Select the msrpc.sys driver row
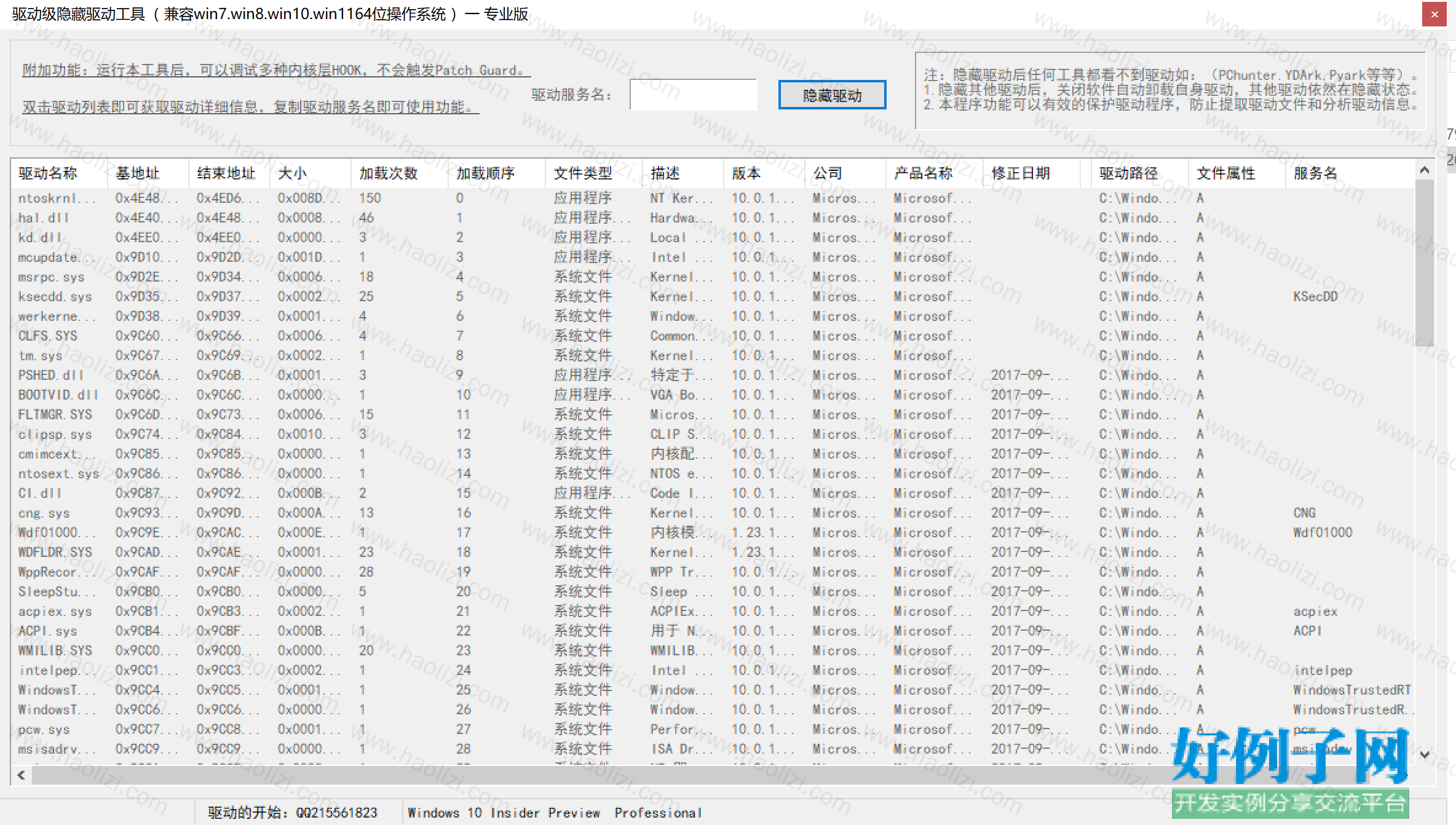 tap(713, 277)
